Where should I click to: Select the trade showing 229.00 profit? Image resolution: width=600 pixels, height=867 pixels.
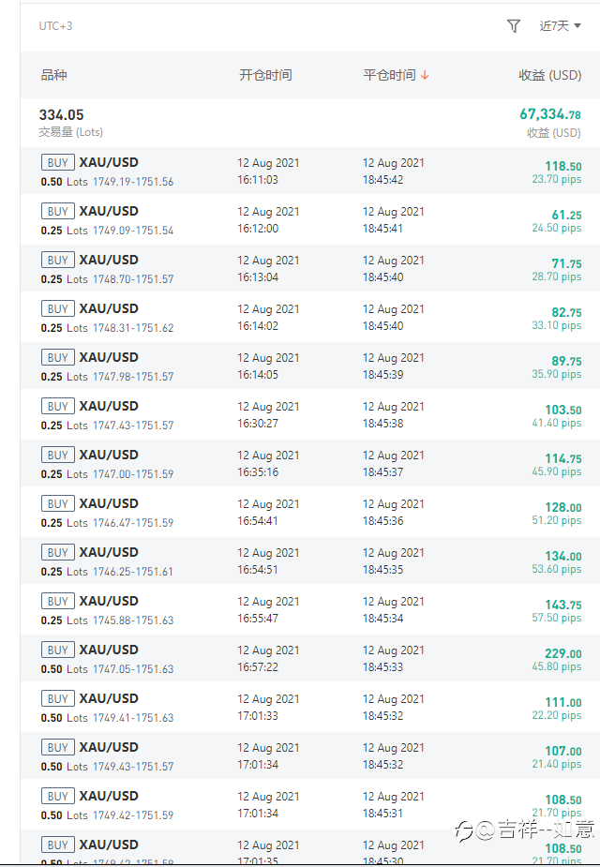click(310, 658)
